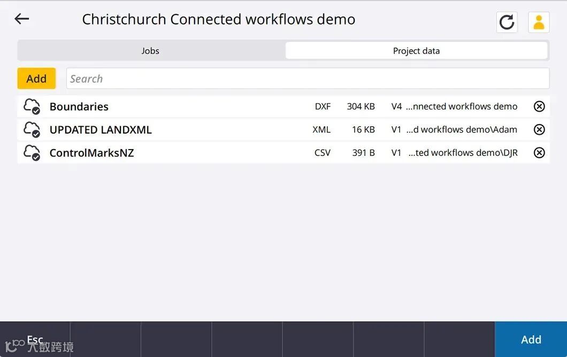Image resolution: width=567 pixels, height=357 pixels.
Task: Click the 304 KB size value
Action: [361, 106]
